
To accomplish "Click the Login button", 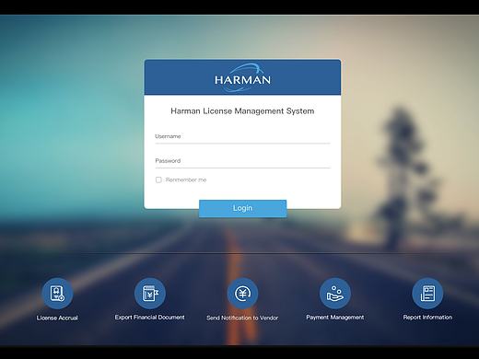I will (242, 208).
